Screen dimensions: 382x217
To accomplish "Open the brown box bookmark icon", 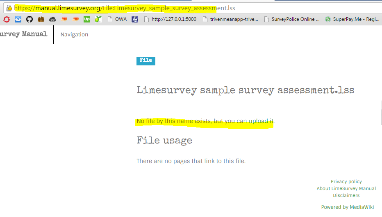I will tap(41, 19).
